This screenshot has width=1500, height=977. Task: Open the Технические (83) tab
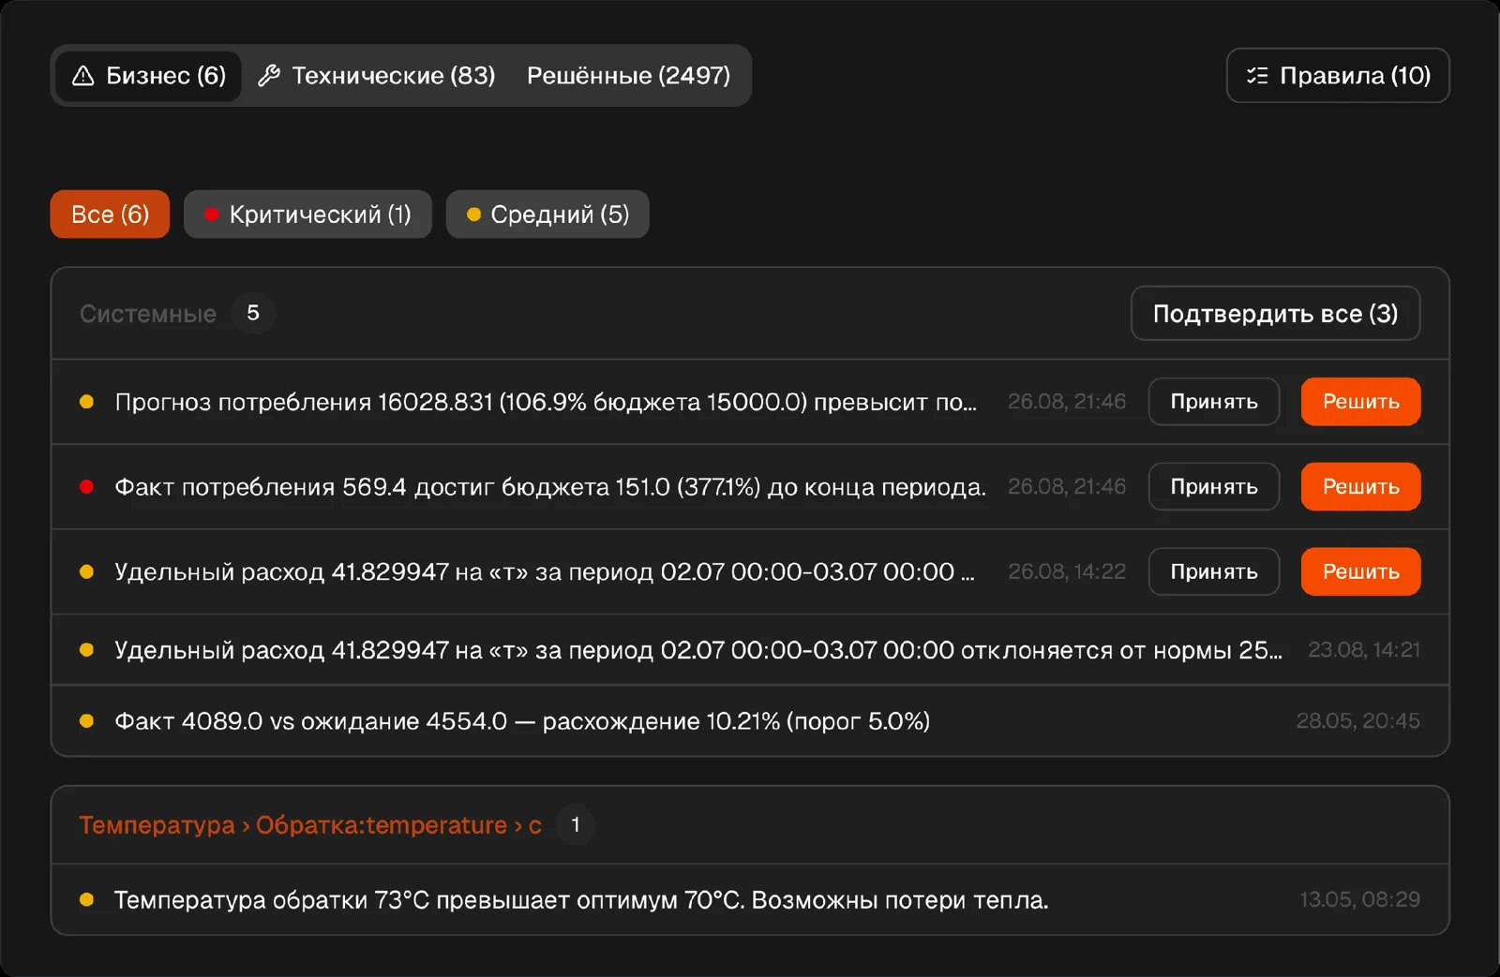[x=377, y=76]
